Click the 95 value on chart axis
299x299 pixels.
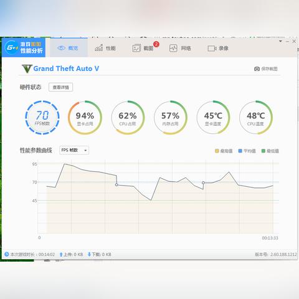point(34,164)
